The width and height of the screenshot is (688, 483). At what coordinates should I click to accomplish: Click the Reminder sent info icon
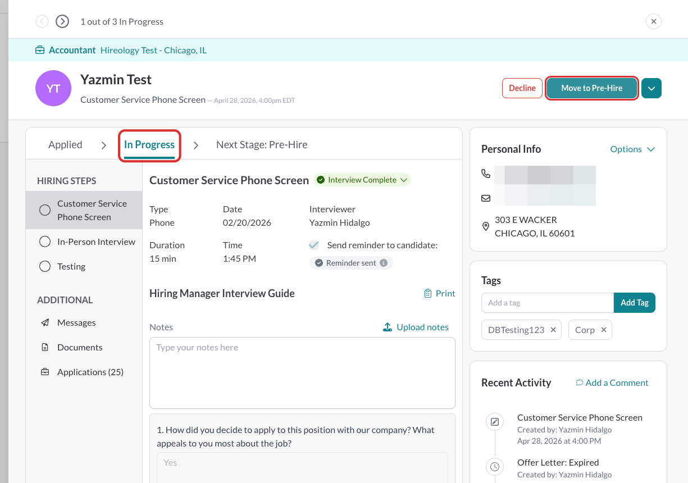coord(384,263)
